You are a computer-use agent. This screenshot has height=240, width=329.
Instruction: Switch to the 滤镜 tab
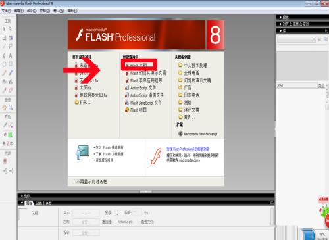pyautogui.click(x=39, y=203)
